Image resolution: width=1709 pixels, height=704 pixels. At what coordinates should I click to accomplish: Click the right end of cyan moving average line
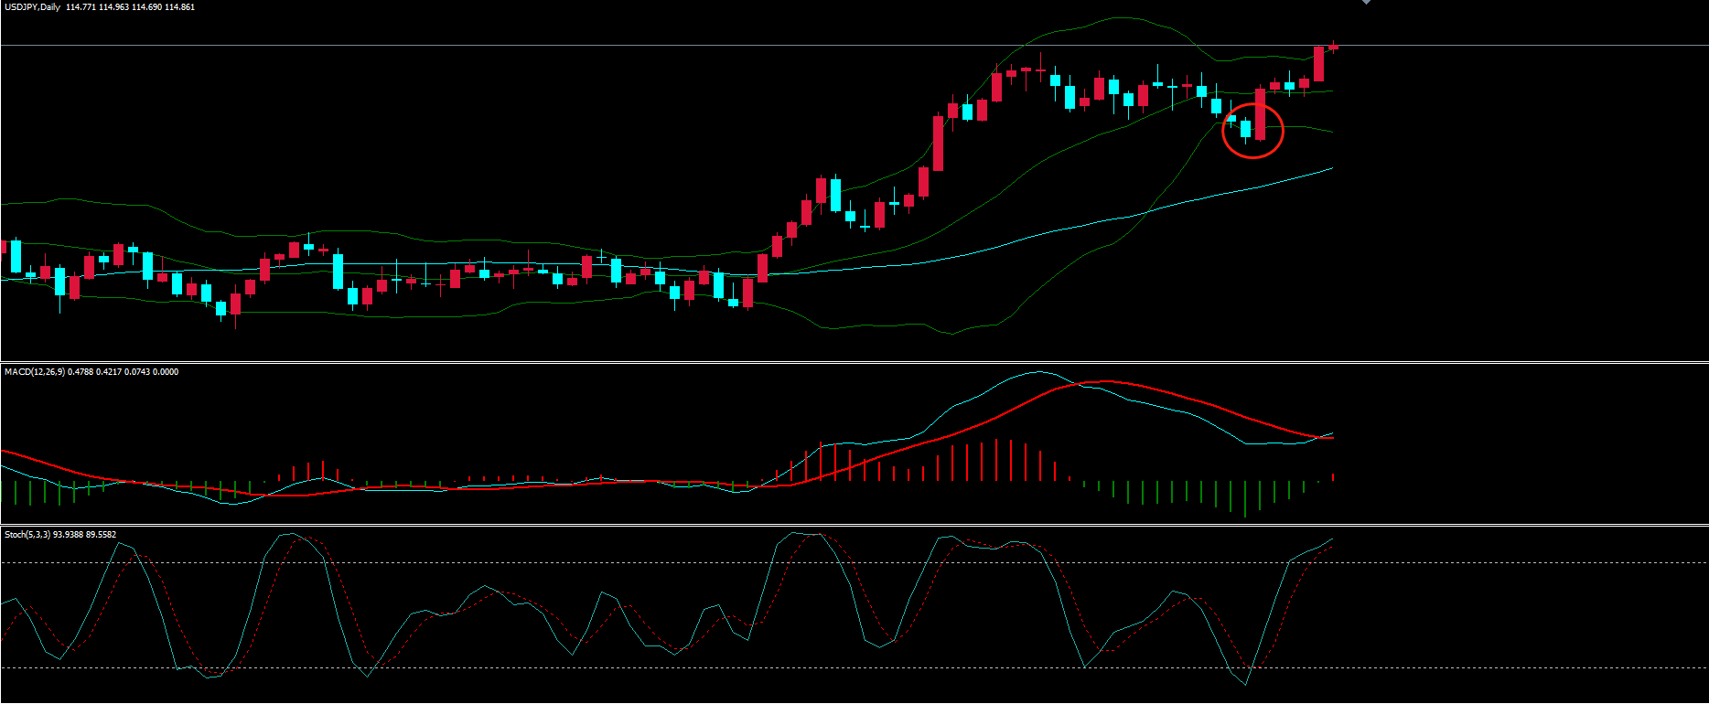pyautogui.click(x=1331, y=168)
